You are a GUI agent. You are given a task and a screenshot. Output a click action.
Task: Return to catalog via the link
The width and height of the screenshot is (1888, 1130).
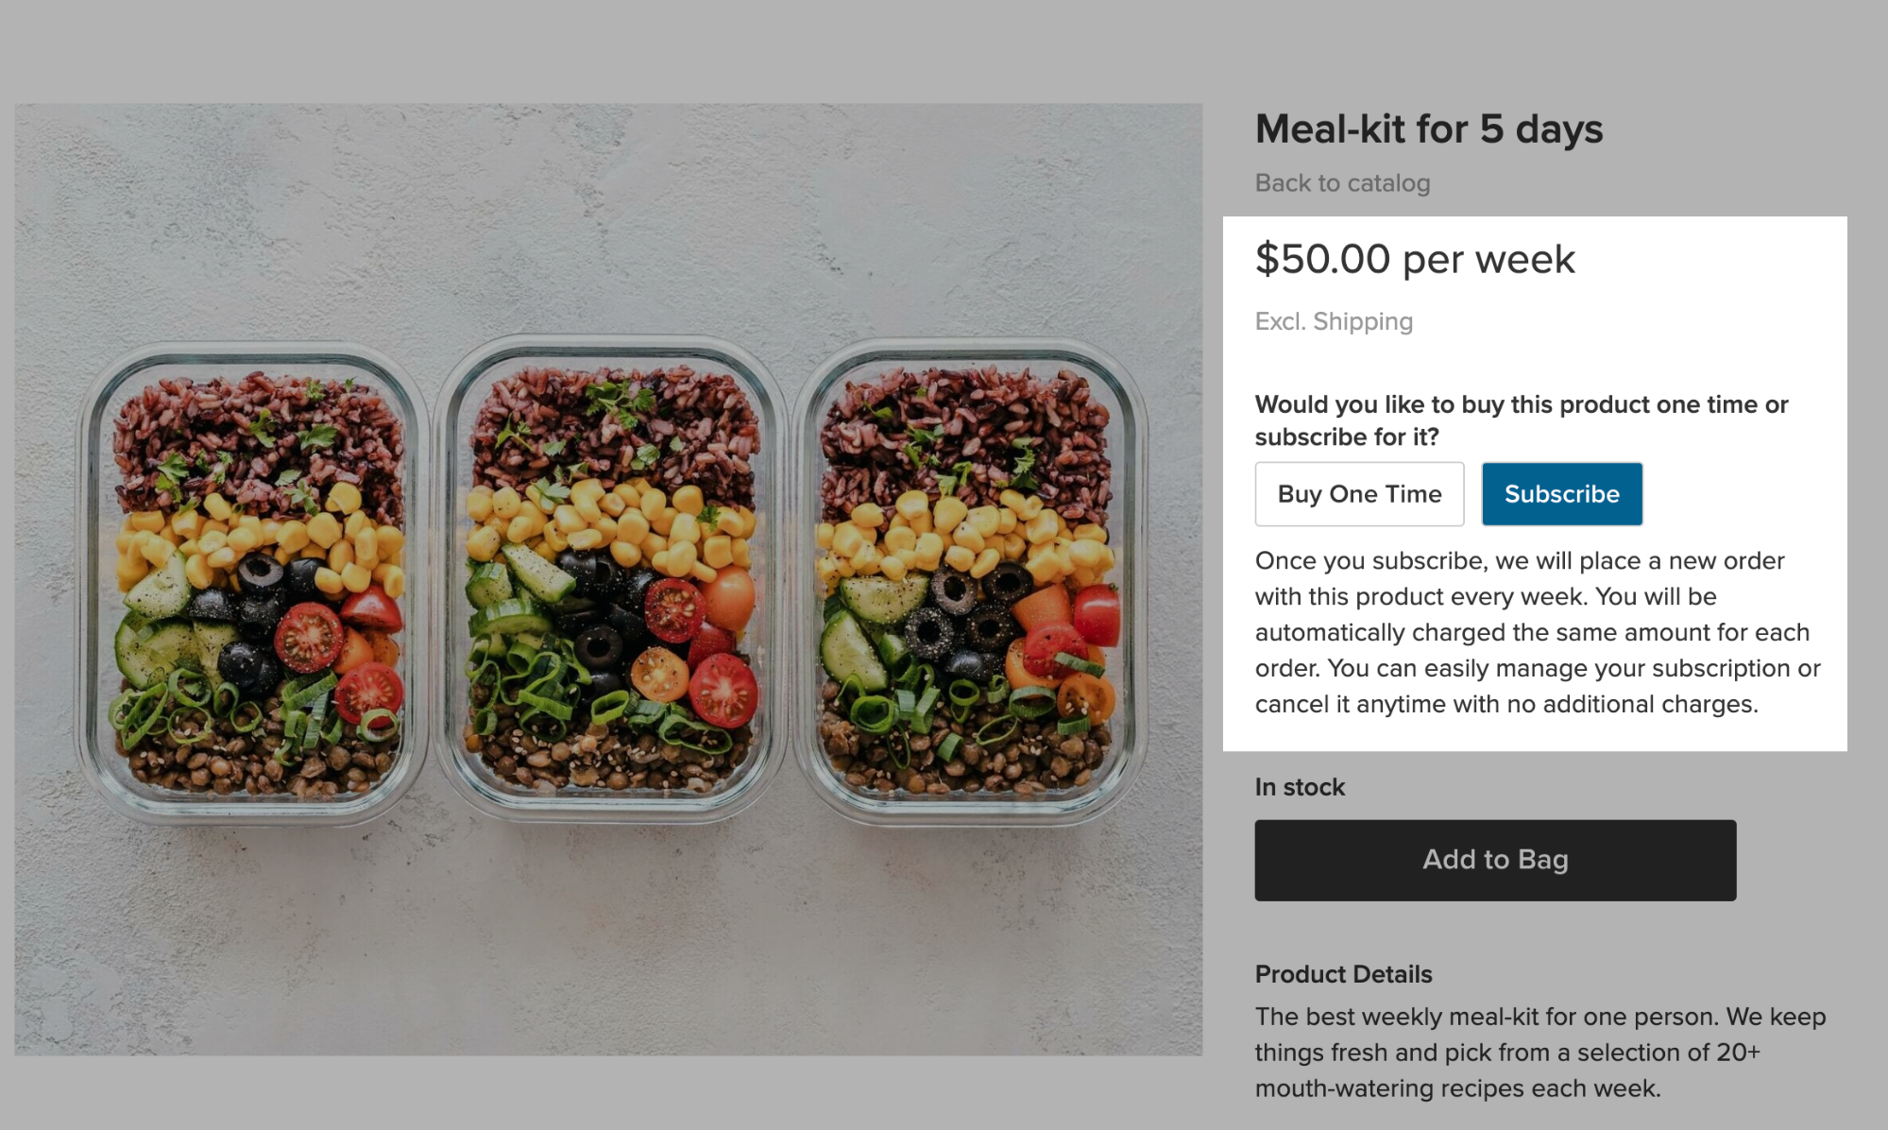pyautogui.click(x=1341, y=183)
